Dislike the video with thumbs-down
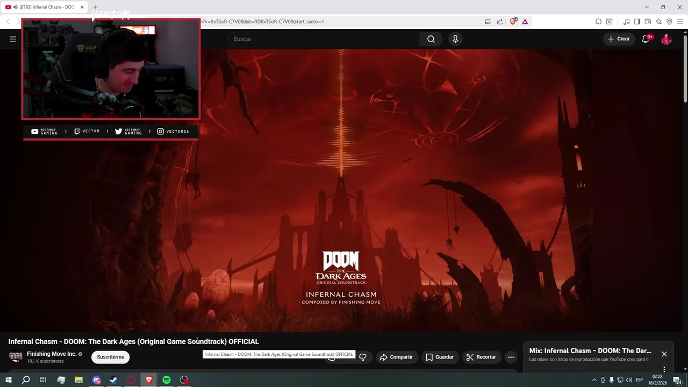Image resolution: width=688 pixels, height=387 pixels. [x=363, y=357]
